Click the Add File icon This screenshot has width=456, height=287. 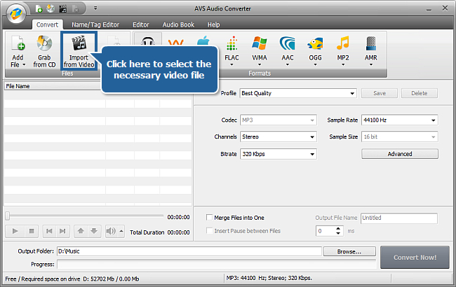(18, 43)
